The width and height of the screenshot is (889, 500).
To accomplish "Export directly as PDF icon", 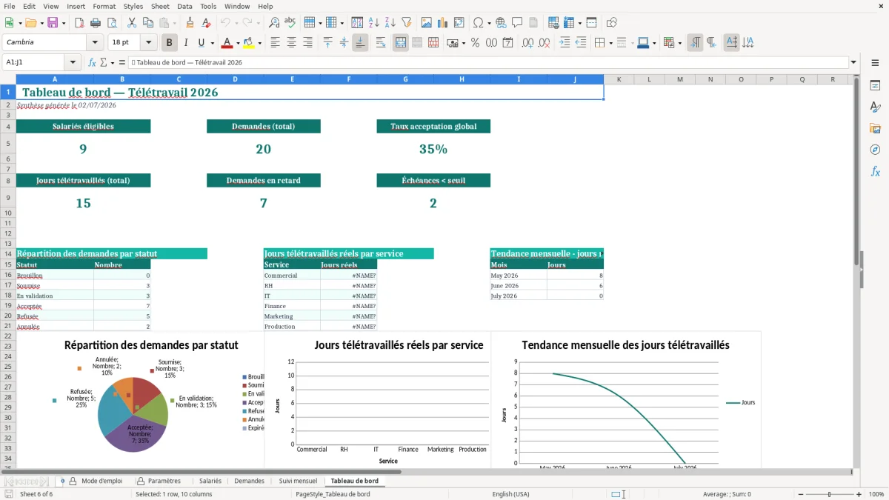I will coord(79,23).
